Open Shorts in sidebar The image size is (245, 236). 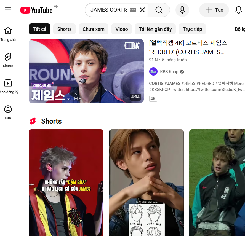pyautogui.click(x=8, y=60)
